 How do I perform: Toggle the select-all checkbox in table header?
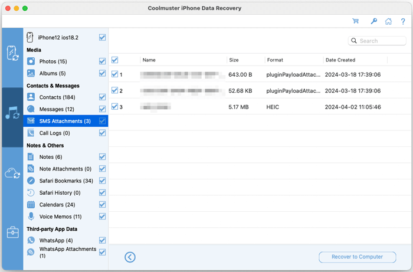click(114, 60)
